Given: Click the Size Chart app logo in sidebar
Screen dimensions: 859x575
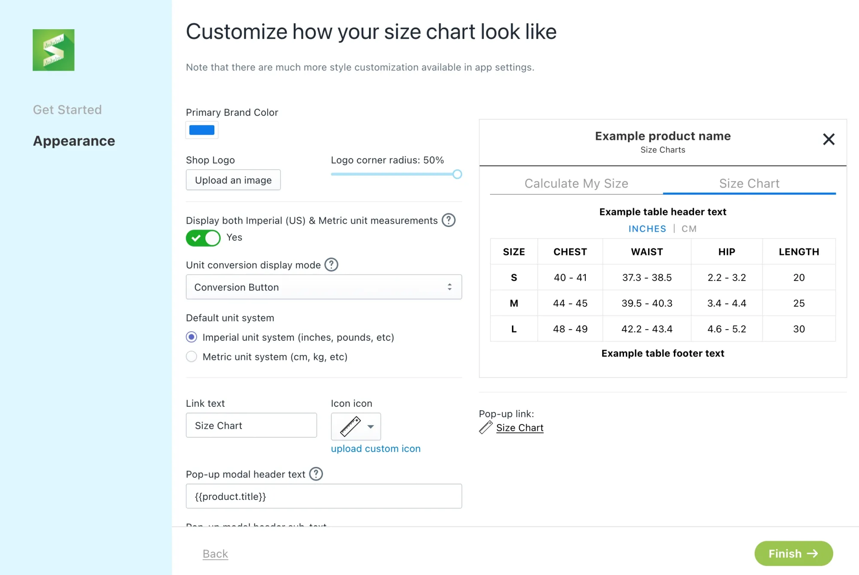Looking at the screenshot, I should (x=53, y=50).
